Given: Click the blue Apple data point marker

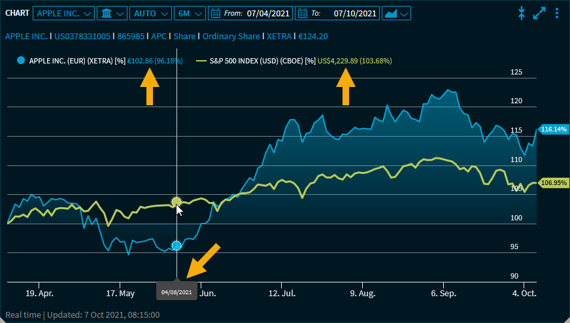Looking at the screenshot, I should (176, 245).
